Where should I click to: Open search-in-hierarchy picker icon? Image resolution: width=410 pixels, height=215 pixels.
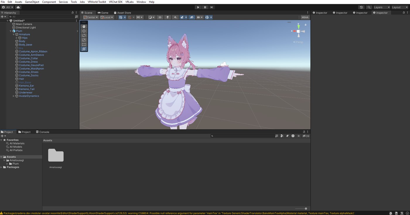click(x=76, y=17)
